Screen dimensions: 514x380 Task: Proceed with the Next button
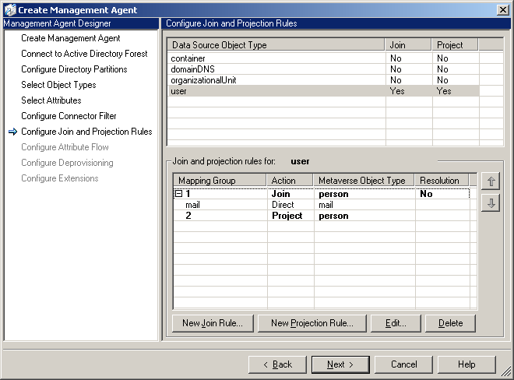pos(340,364)
